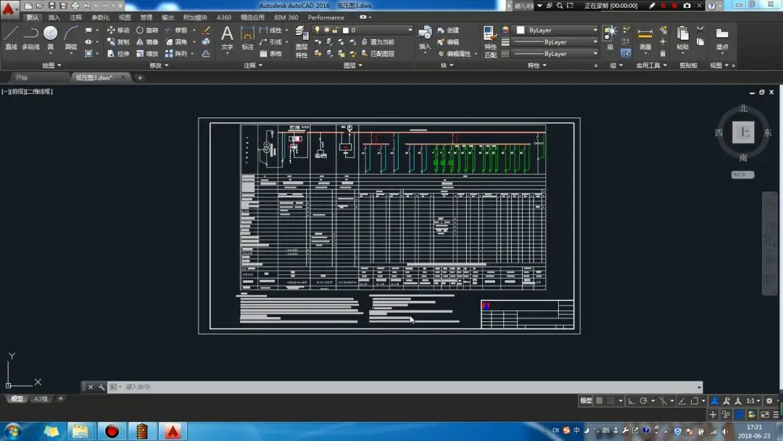This screenshot has width=783, height=441.
Task: Click the 上 face of ViewCube
Action: click(x=743, y=133)
